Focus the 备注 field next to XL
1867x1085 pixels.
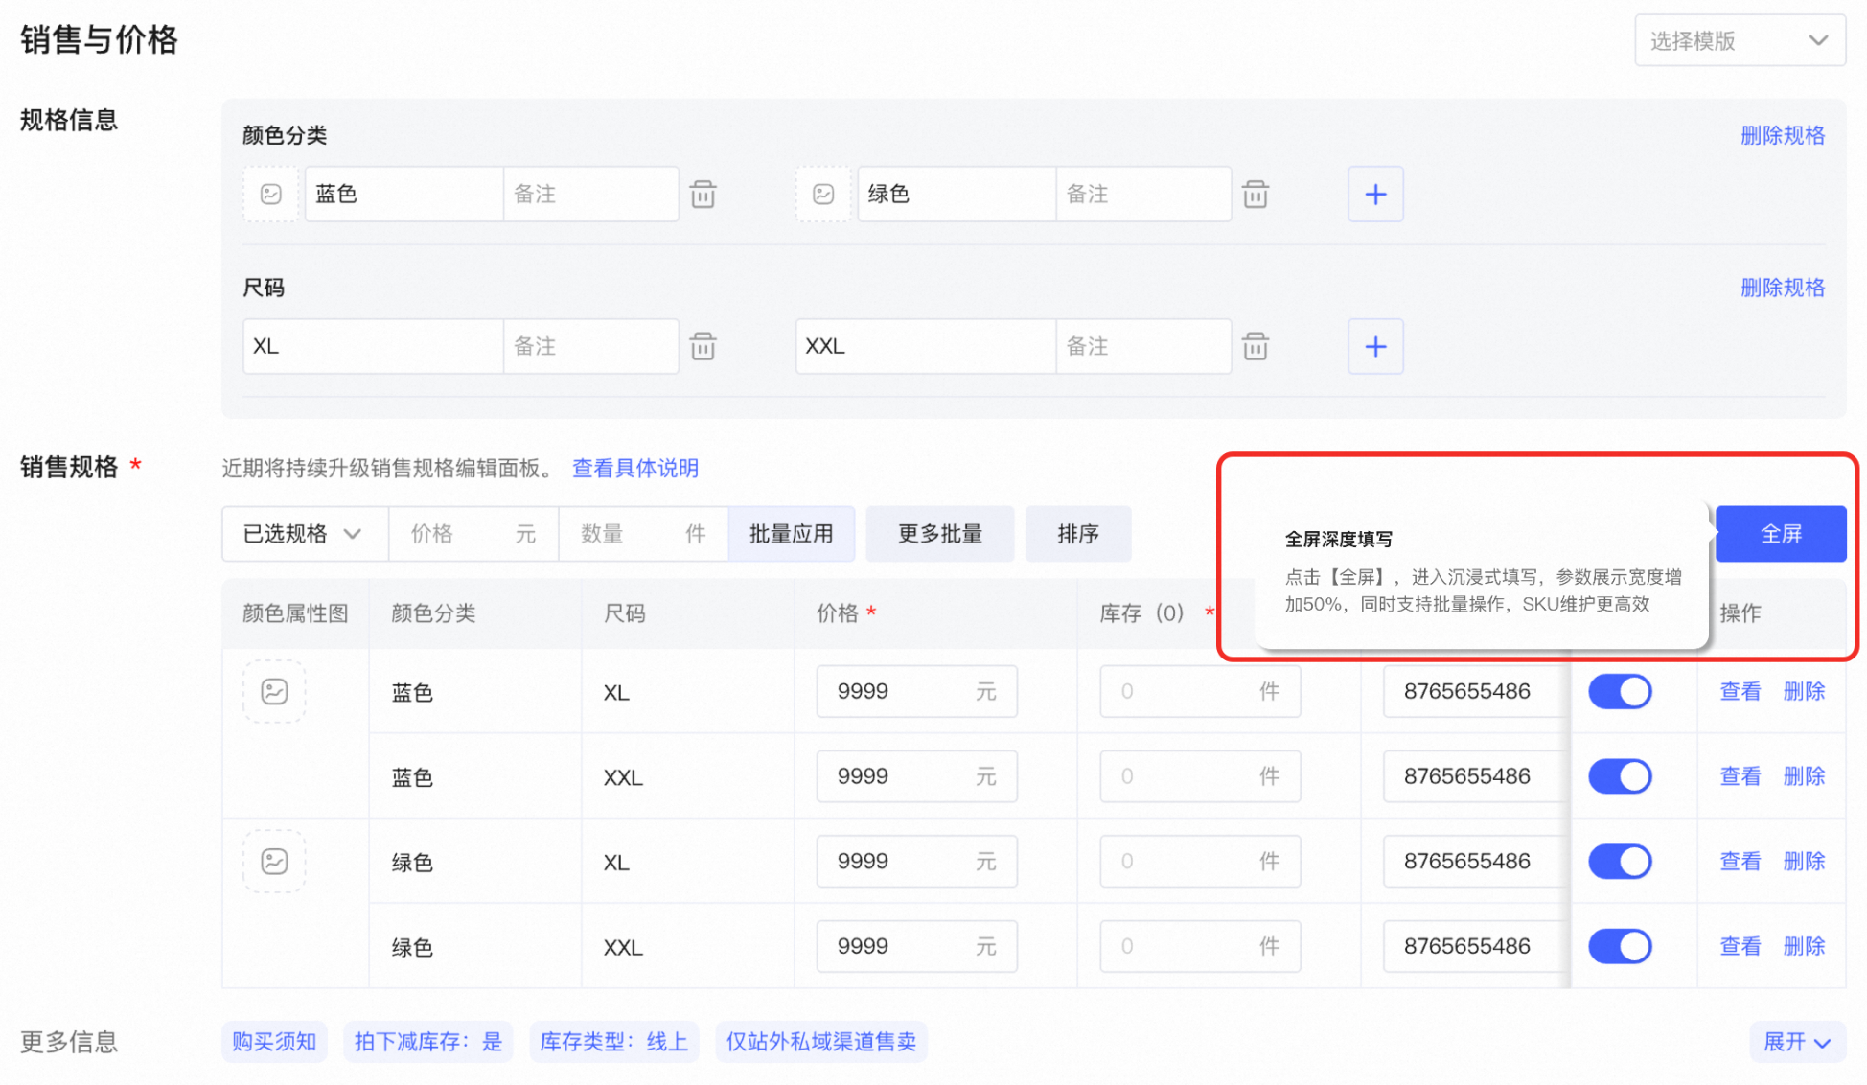point(590,346)
